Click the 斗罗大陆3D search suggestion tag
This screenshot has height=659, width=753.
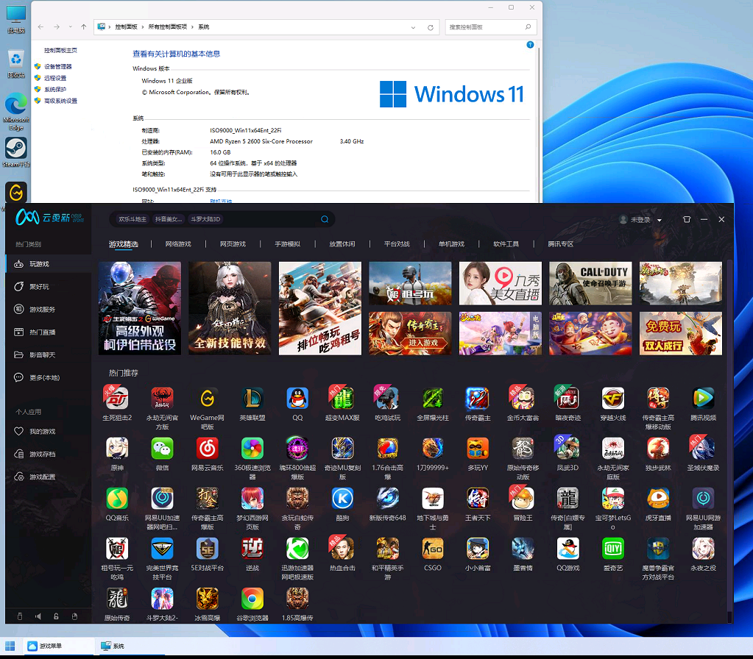click(205, 219)
